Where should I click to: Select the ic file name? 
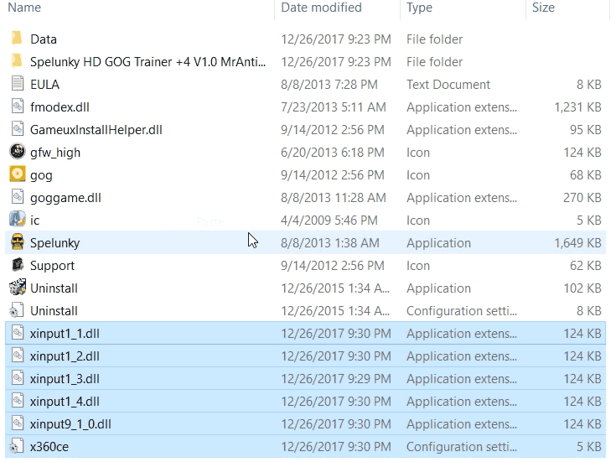(x=35, y=221)
